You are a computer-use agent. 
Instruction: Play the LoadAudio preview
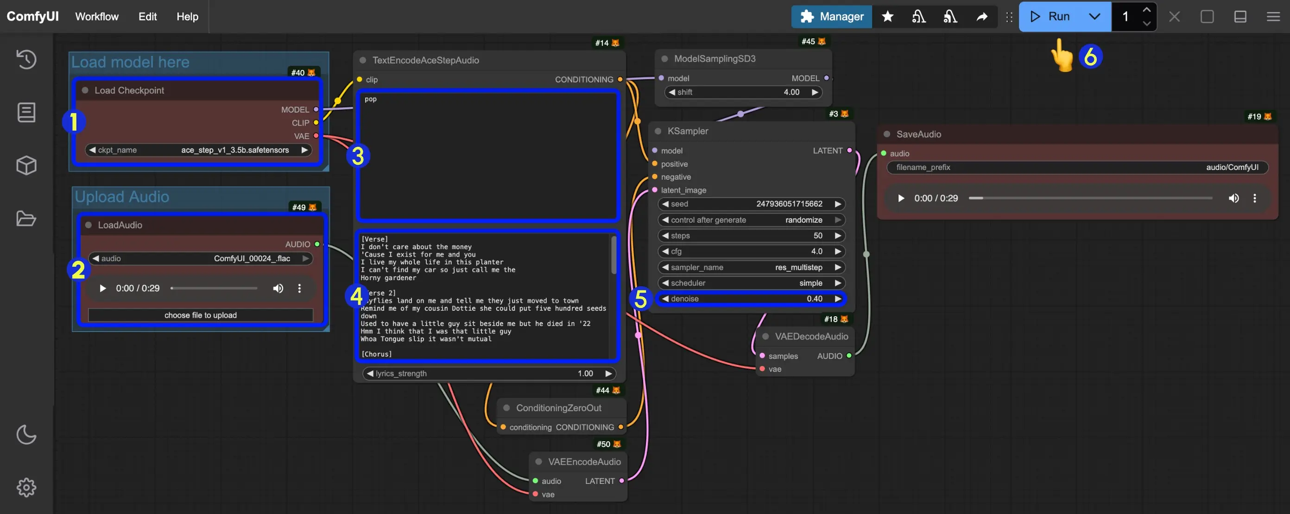[x=103, y=288]
